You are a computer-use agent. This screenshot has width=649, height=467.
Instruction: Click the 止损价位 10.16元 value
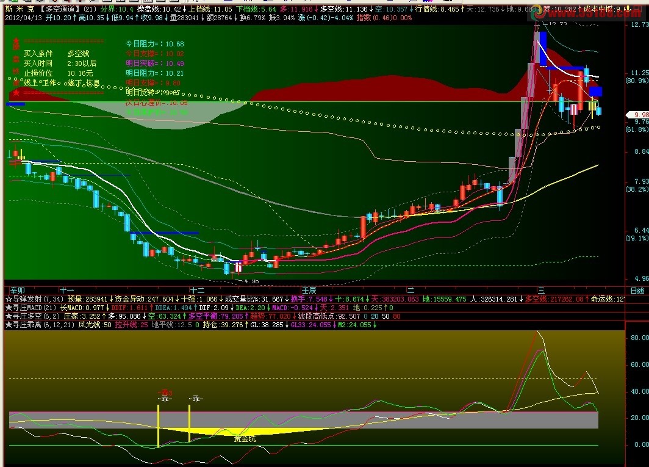point(81,73)
